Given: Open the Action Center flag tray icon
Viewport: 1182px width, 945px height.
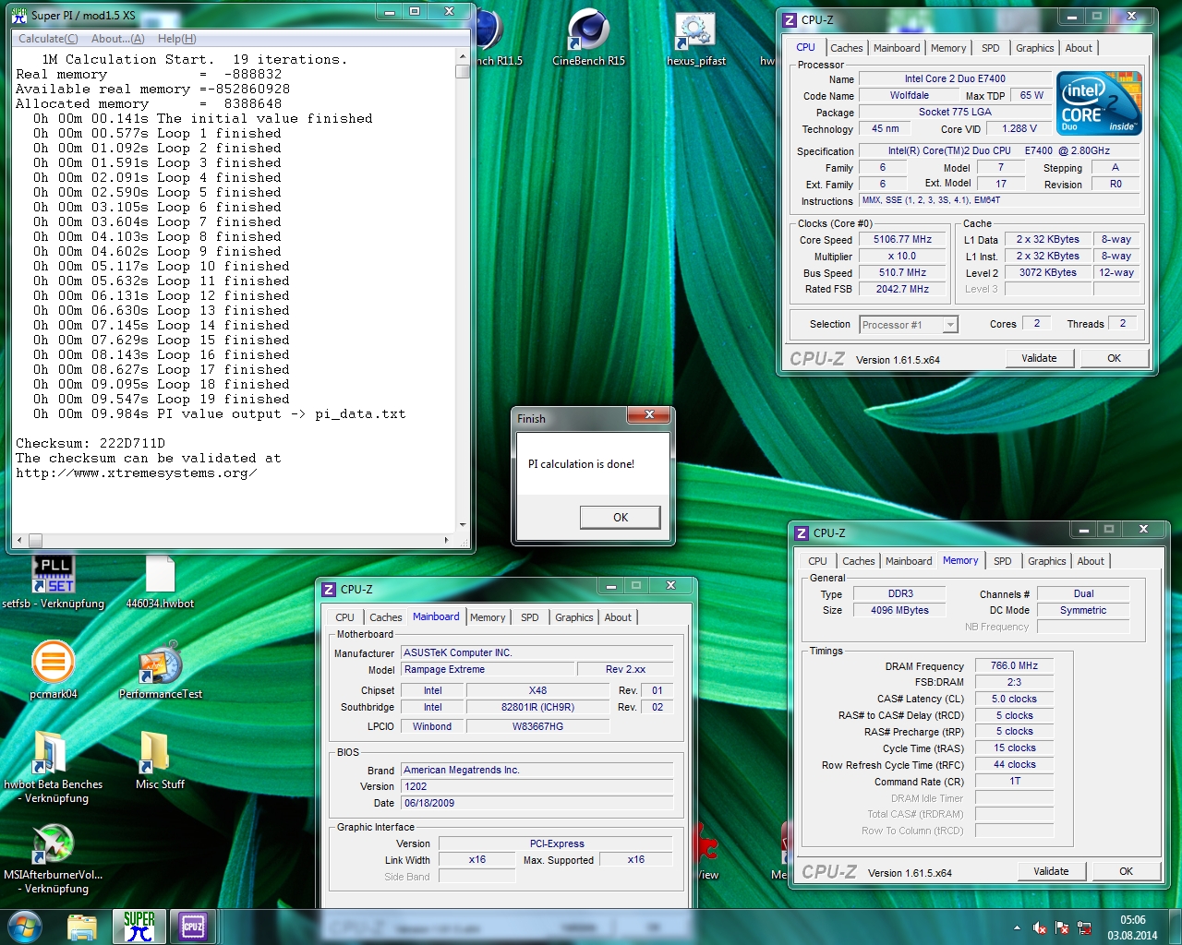Looking at the screenshot, I should pos(1062,927).
